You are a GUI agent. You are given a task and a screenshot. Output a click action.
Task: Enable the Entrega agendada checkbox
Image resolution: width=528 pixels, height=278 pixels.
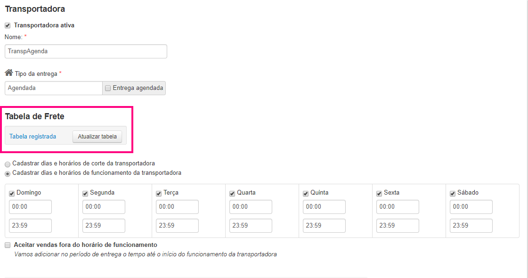pos(108,88)
